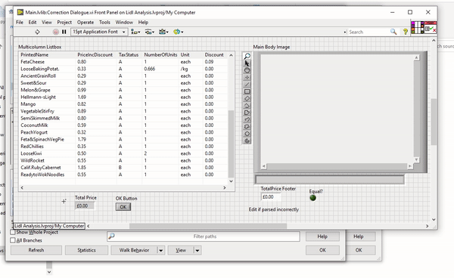Open the File menu
This screenshot has width=454, height=278.
tap(20, 22)
